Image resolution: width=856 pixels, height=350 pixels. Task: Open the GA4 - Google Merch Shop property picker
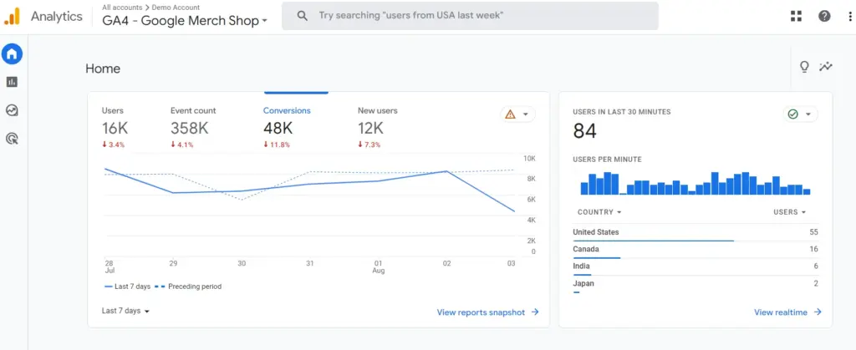point(185,21)
